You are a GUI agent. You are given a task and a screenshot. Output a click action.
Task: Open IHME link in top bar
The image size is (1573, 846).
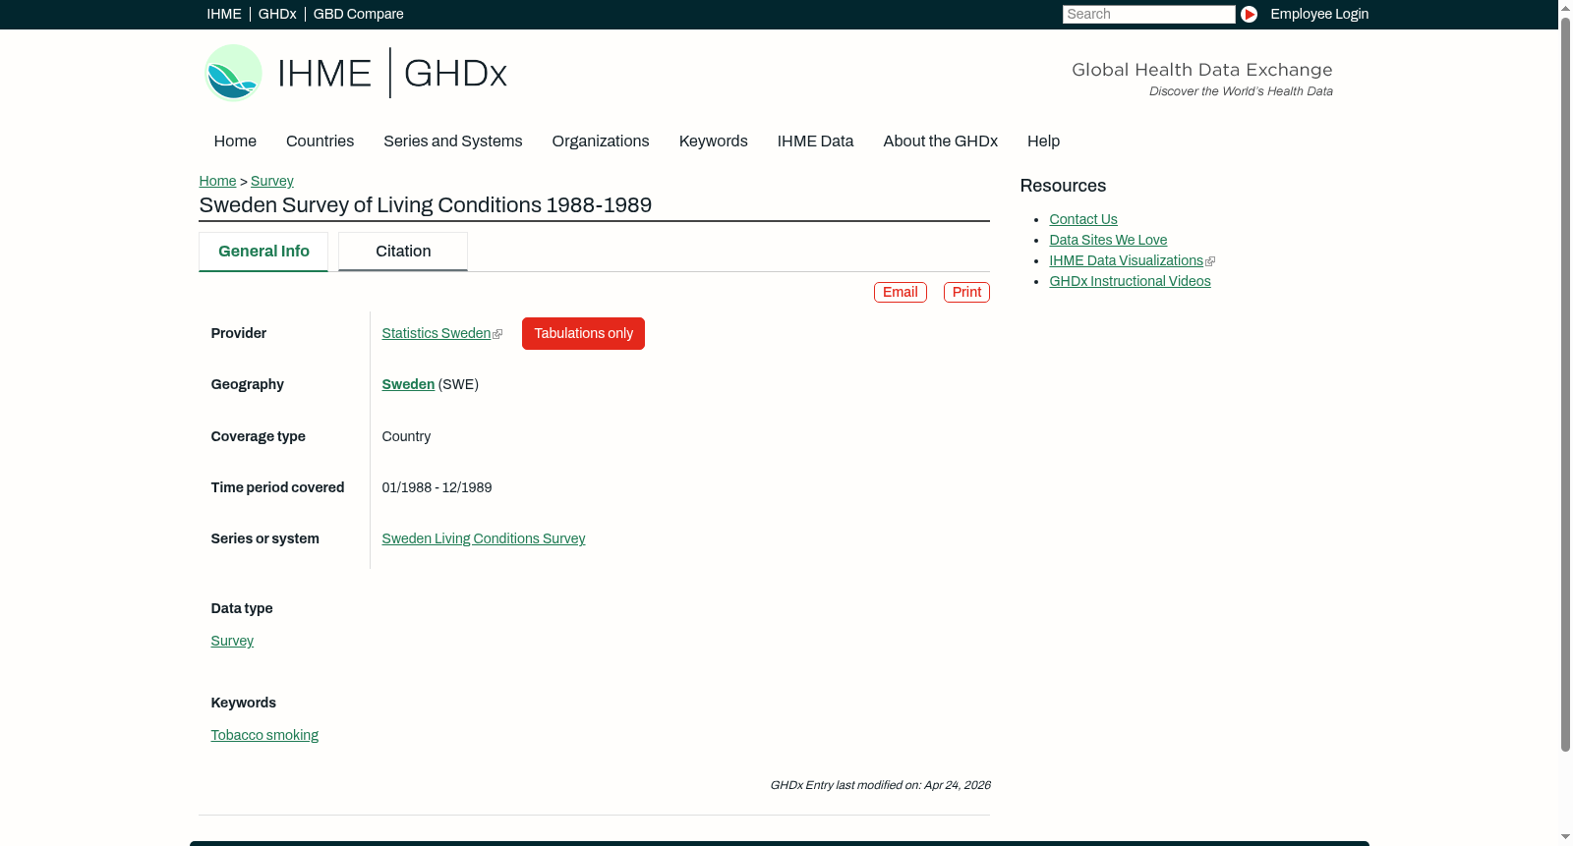[224, 14]
